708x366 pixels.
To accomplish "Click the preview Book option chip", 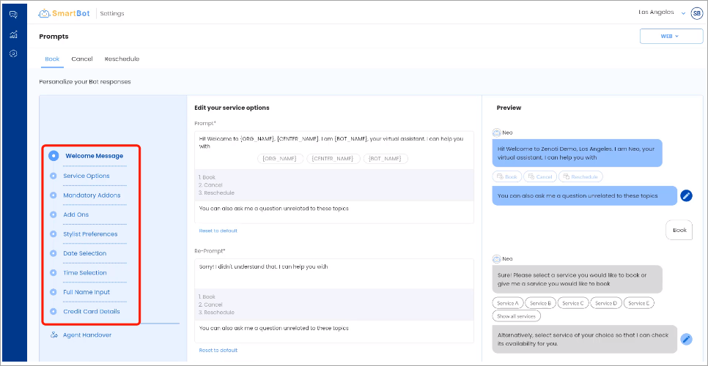I will 507,176.
